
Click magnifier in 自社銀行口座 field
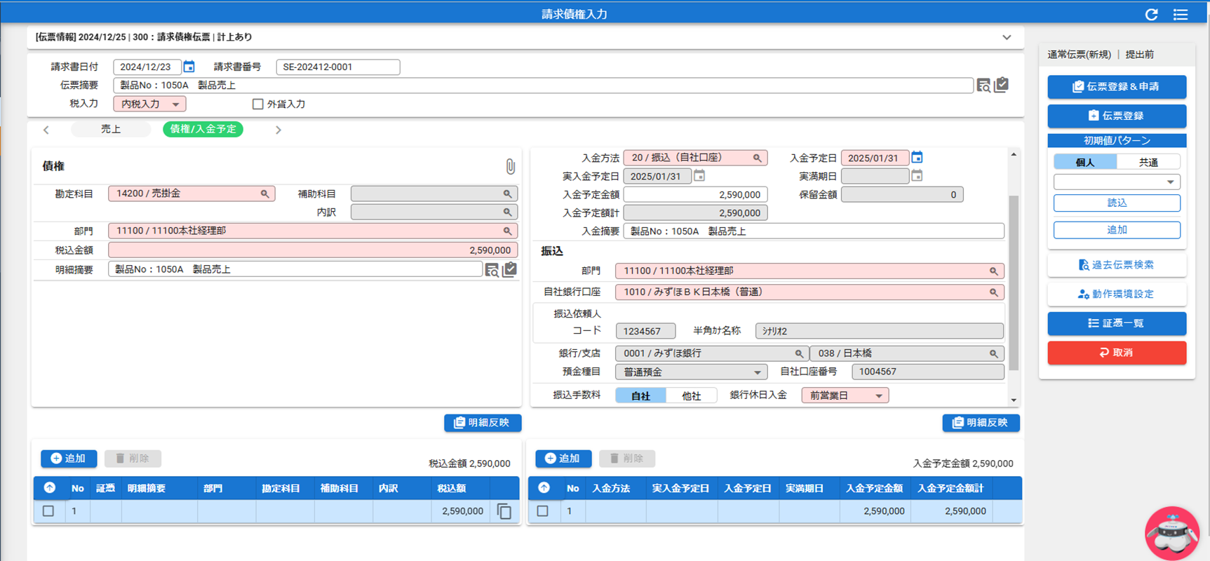coord(994,292)
